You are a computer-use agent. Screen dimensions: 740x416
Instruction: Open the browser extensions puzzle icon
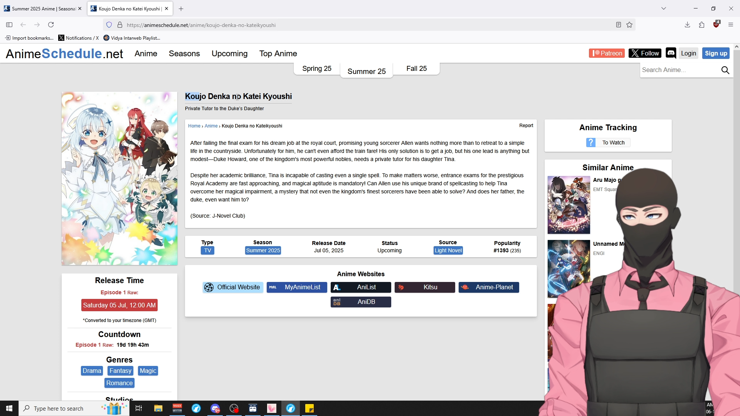click(701, 25)
